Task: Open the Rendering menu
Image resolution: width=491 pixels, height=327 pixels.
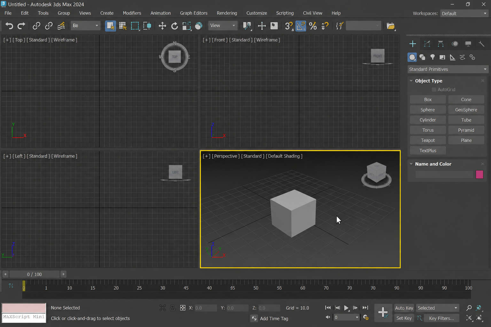Action: tap(227, 13)
